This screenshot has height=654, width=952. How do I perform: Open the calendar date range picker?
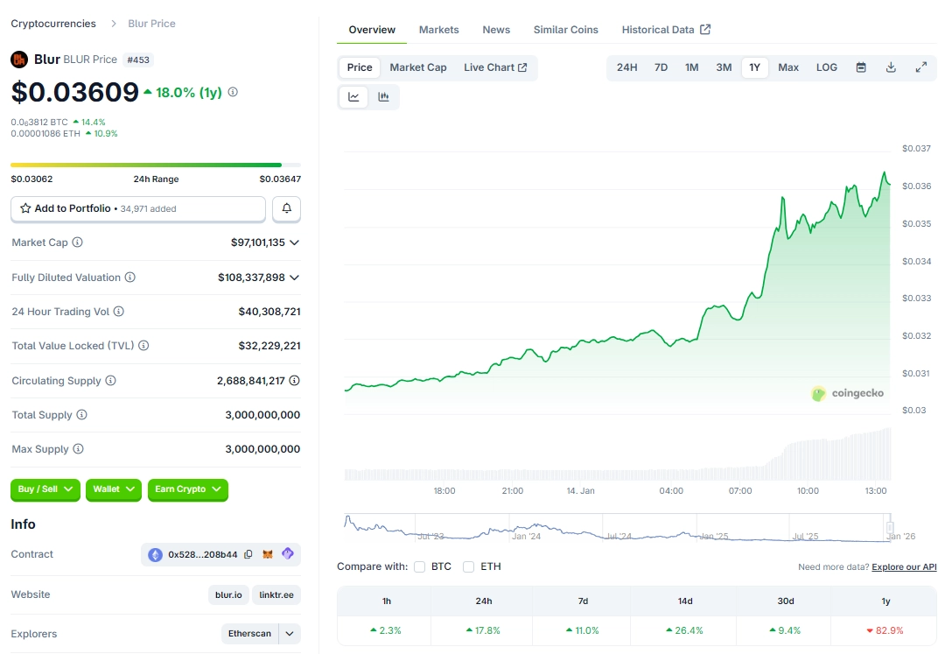click(862, 67)
